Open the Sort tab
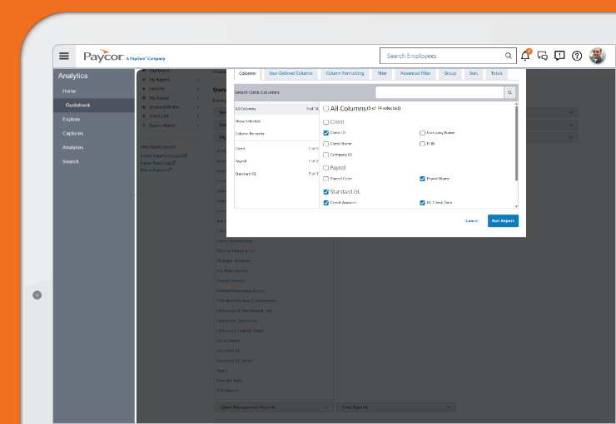The image size is (616, 424). click(x=474, y=73)
